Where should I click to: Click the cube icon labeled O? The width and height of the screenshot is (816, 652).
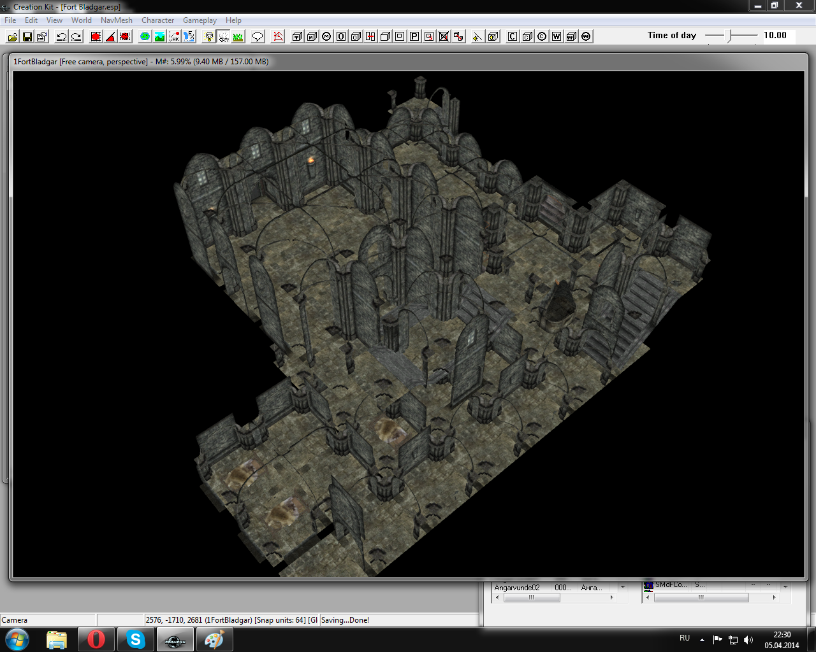pos(356,36)
